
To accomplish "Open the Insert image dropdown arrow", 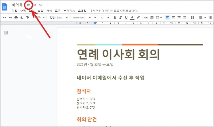I will tap(161, 18).
